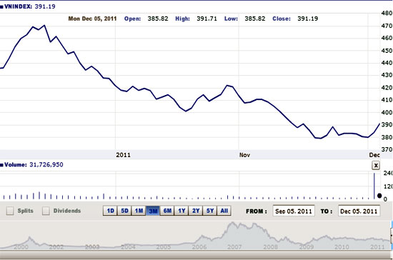Click the 370 price axis label
The image size is (393, 260).
[x=387, y=149]
